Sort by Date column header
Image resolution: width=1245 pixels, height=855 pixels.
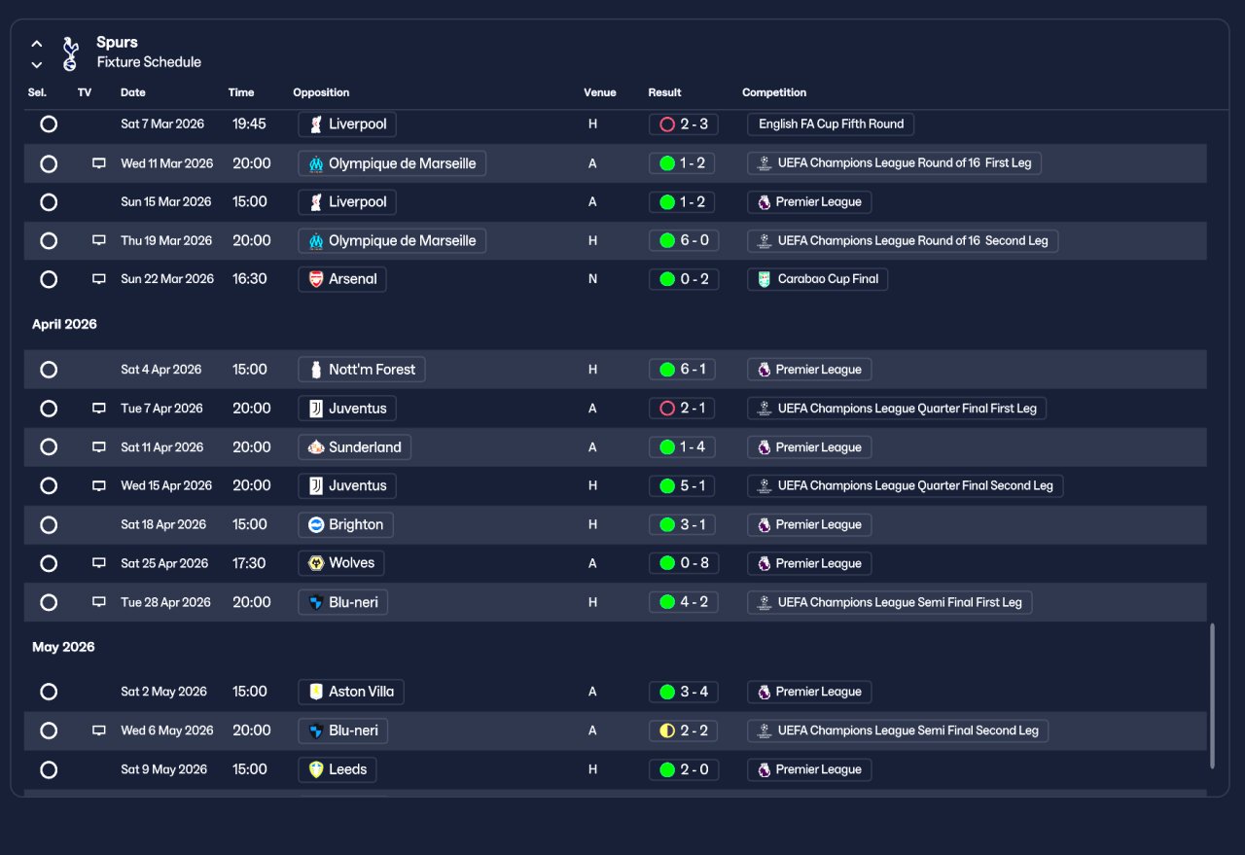click(x=133, y=92)
